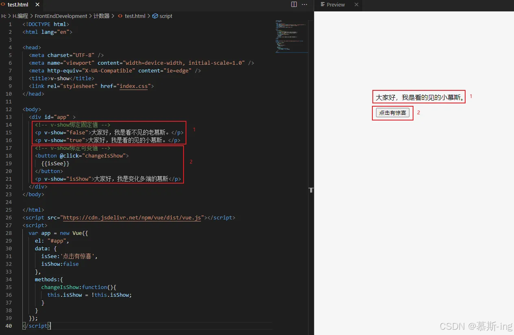Click the <!DOCTYPE html> line
The height and width of the screenshot is (335, 514).
click(46, 24)
